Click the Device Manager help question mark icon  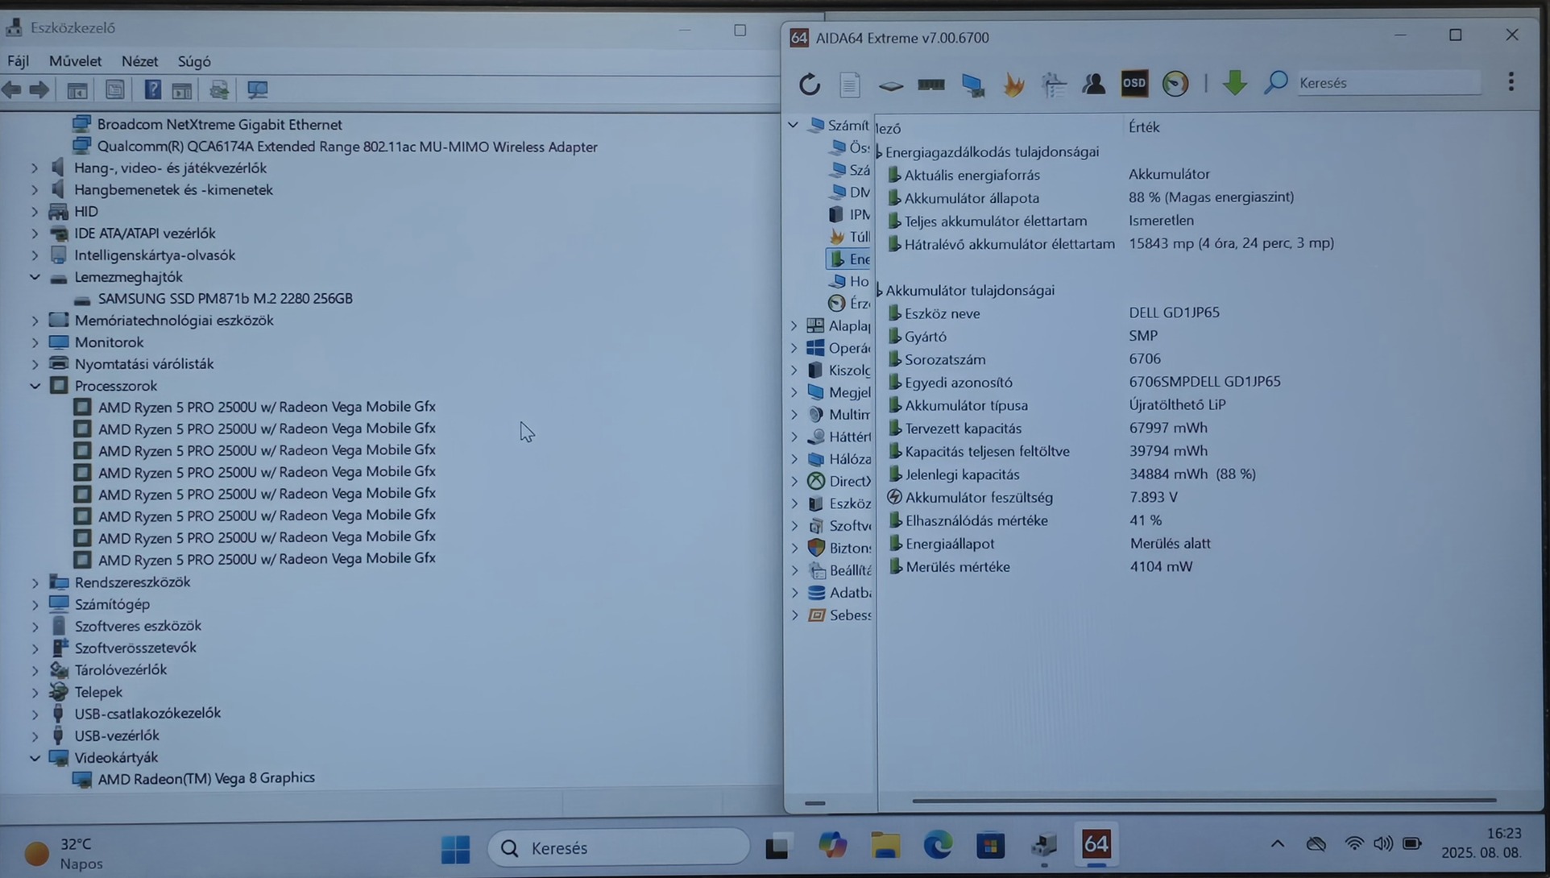click(151, 89)
